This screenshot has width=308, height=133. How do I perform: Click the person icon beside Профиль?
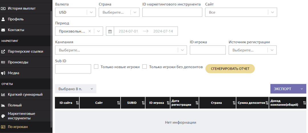(3, 19)
